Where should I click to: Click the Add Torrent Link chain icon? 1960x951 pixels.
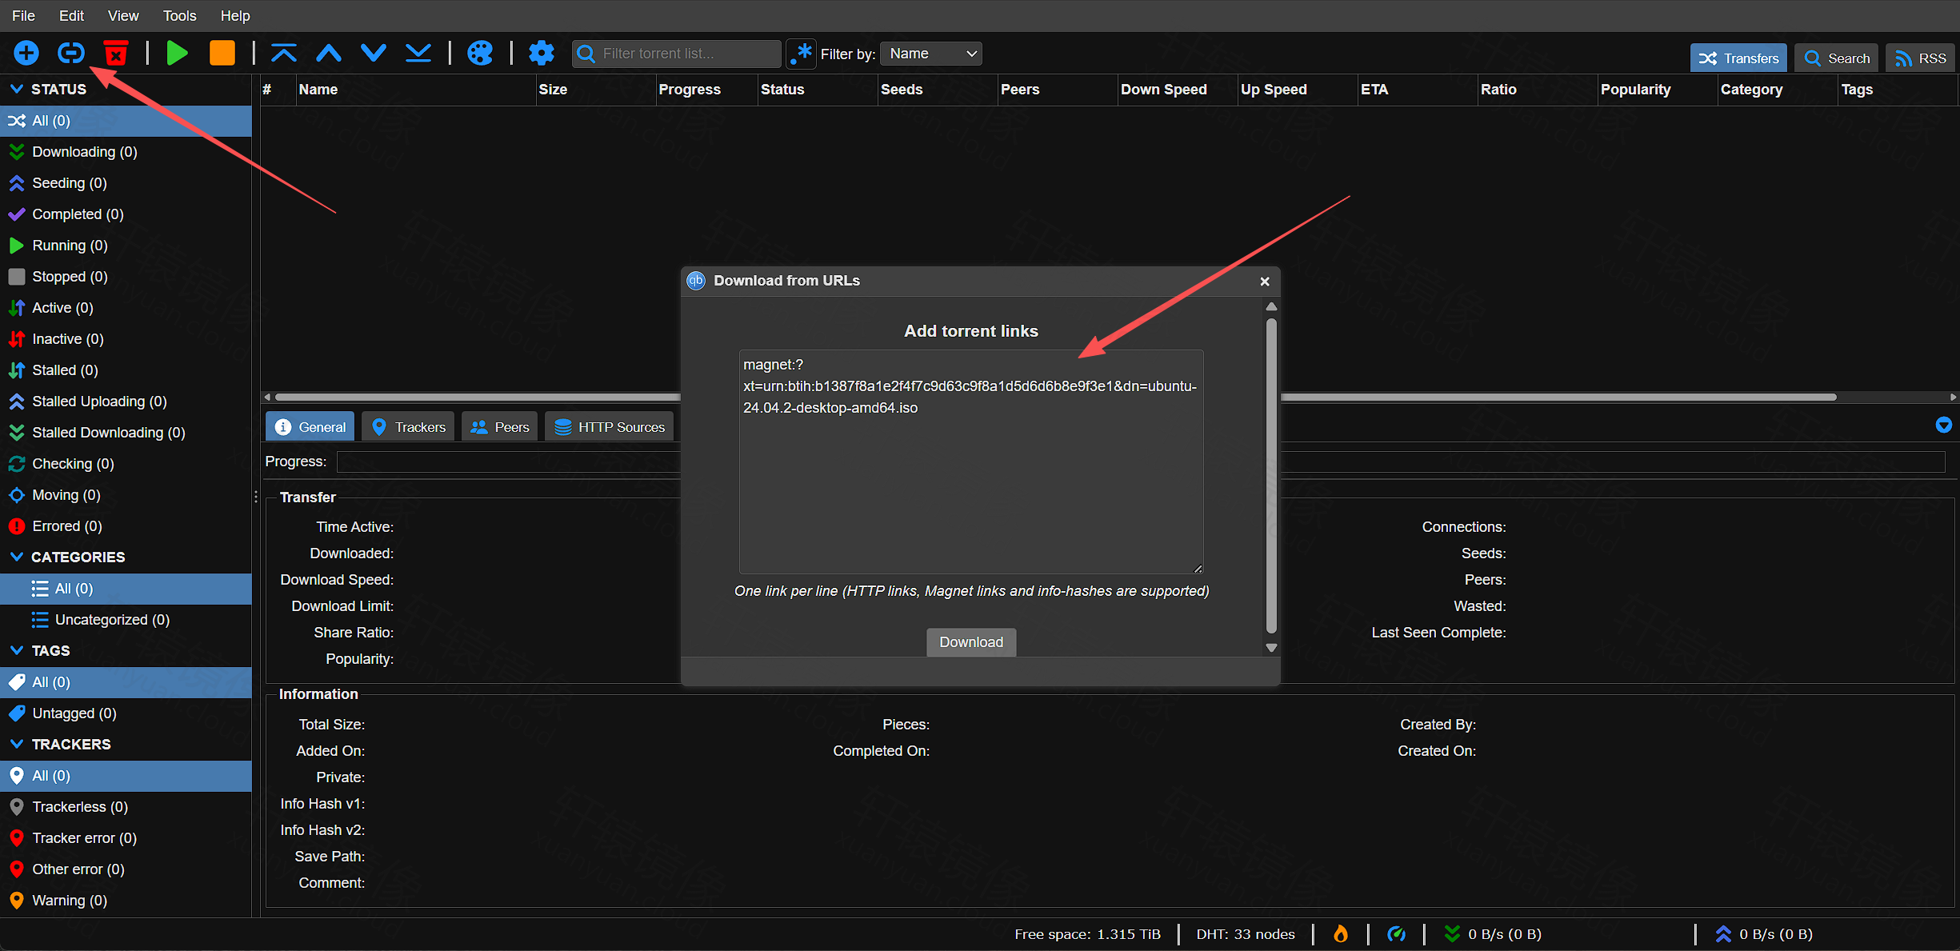[x=71, y=54]
